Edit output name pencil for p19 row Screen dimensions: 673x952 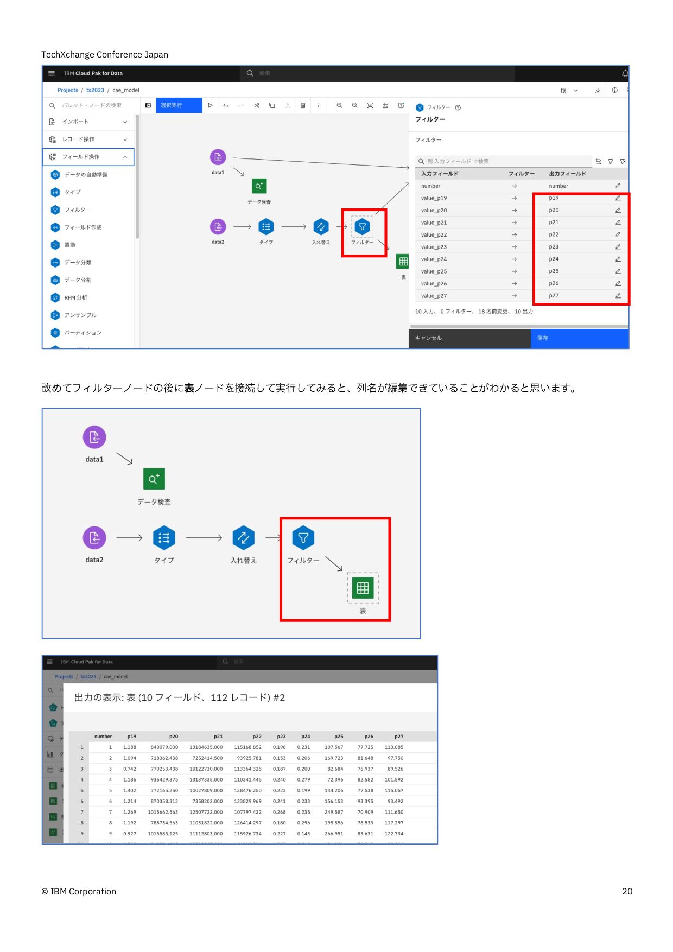[618, 198]
